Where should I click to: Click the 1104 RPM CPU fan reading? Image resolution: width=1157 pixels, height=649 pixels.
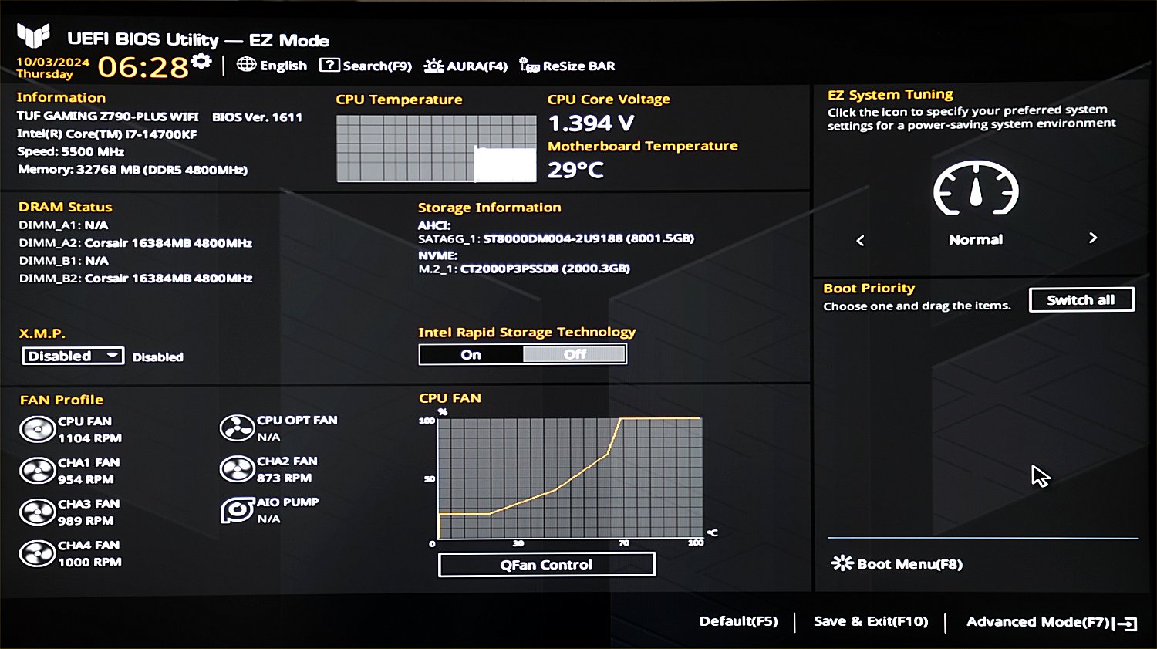point(89,438)
